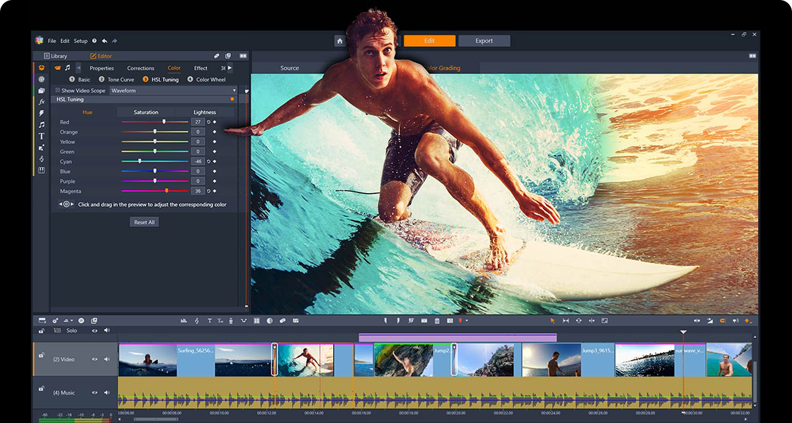Select the Tone Curve mode
792x423 pixels.
coord(116,79)
